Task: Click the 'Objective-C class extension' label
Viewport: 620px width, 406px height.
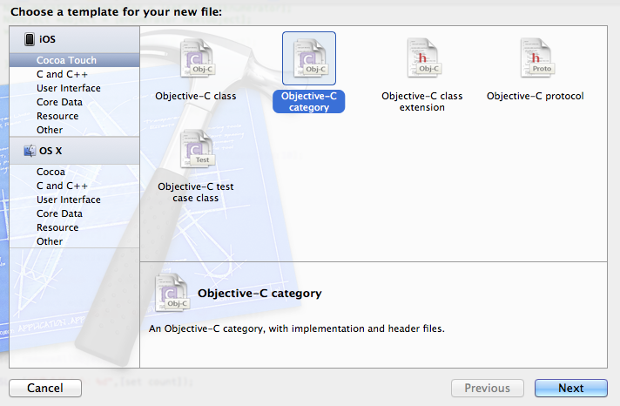Action: click(x=422, y=102)
